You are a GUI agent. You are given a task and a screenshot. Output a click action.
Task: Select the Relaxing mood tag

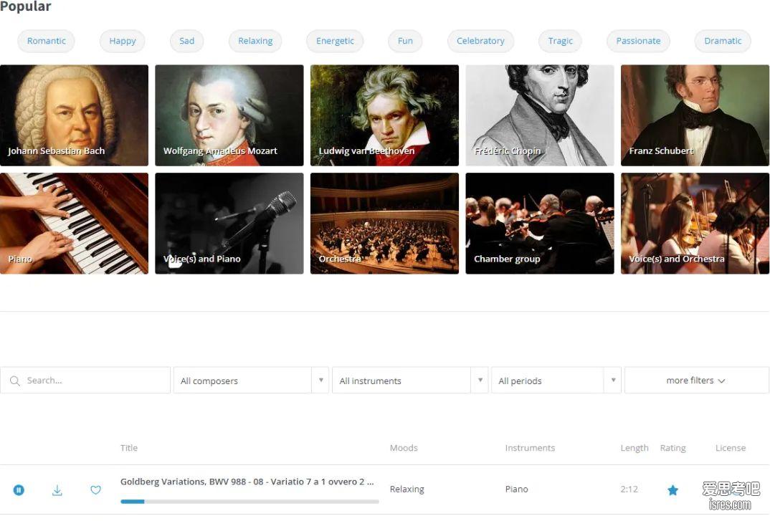click(x=255, y=41)
